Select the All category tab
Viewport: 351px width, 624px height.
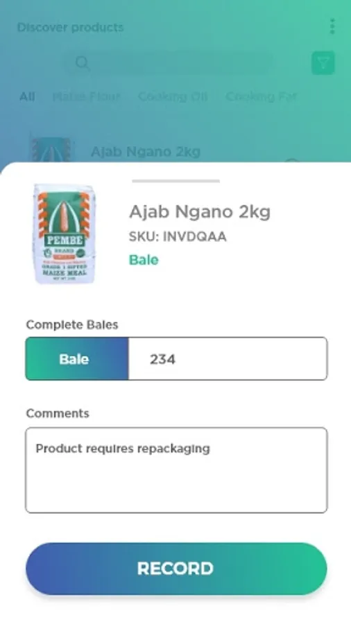point(28,96)
